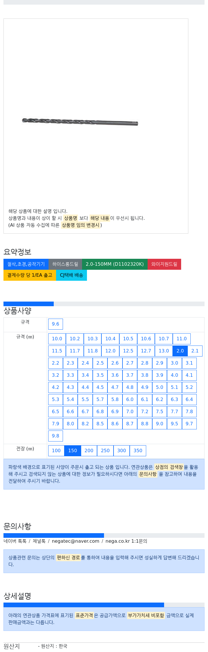Select the 7.5 diameter option
208x652 pixels.
[x=159, y=412]
